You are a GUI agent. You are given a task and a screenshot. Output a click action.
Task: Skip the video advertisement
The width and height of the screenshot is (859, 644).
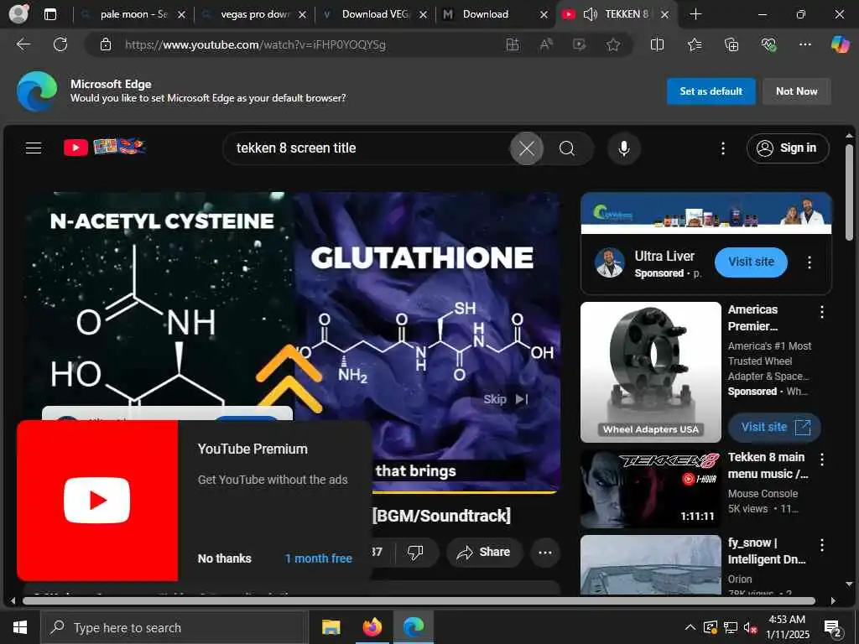point(505,399)
